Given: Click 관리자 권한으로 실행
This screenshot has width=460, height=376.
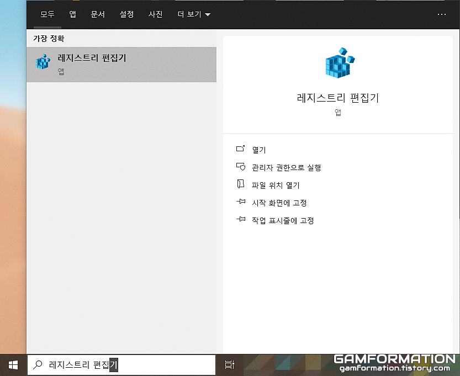Looking at the screenshot, I should point(286,167).
